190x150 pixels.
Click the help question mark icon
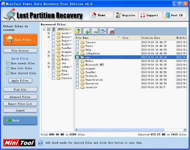pyautogui.click(x=40, y=143)
